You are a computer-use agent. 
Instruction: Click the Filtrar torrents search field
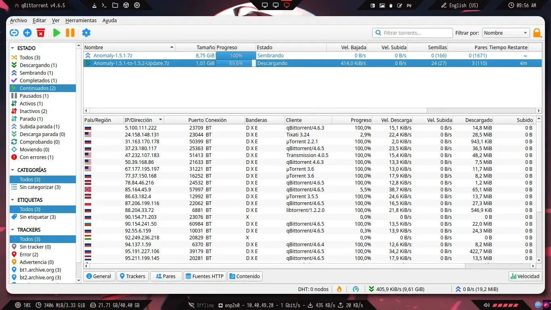pyautogui.click(x=413, y=33)
